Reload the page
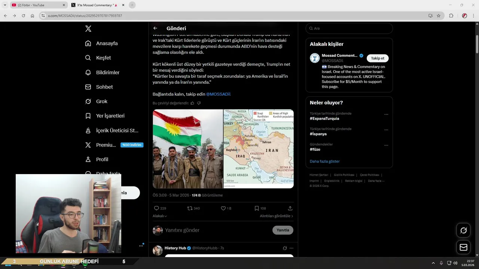This screenshot has height=269, width=479. pos(23,16)
